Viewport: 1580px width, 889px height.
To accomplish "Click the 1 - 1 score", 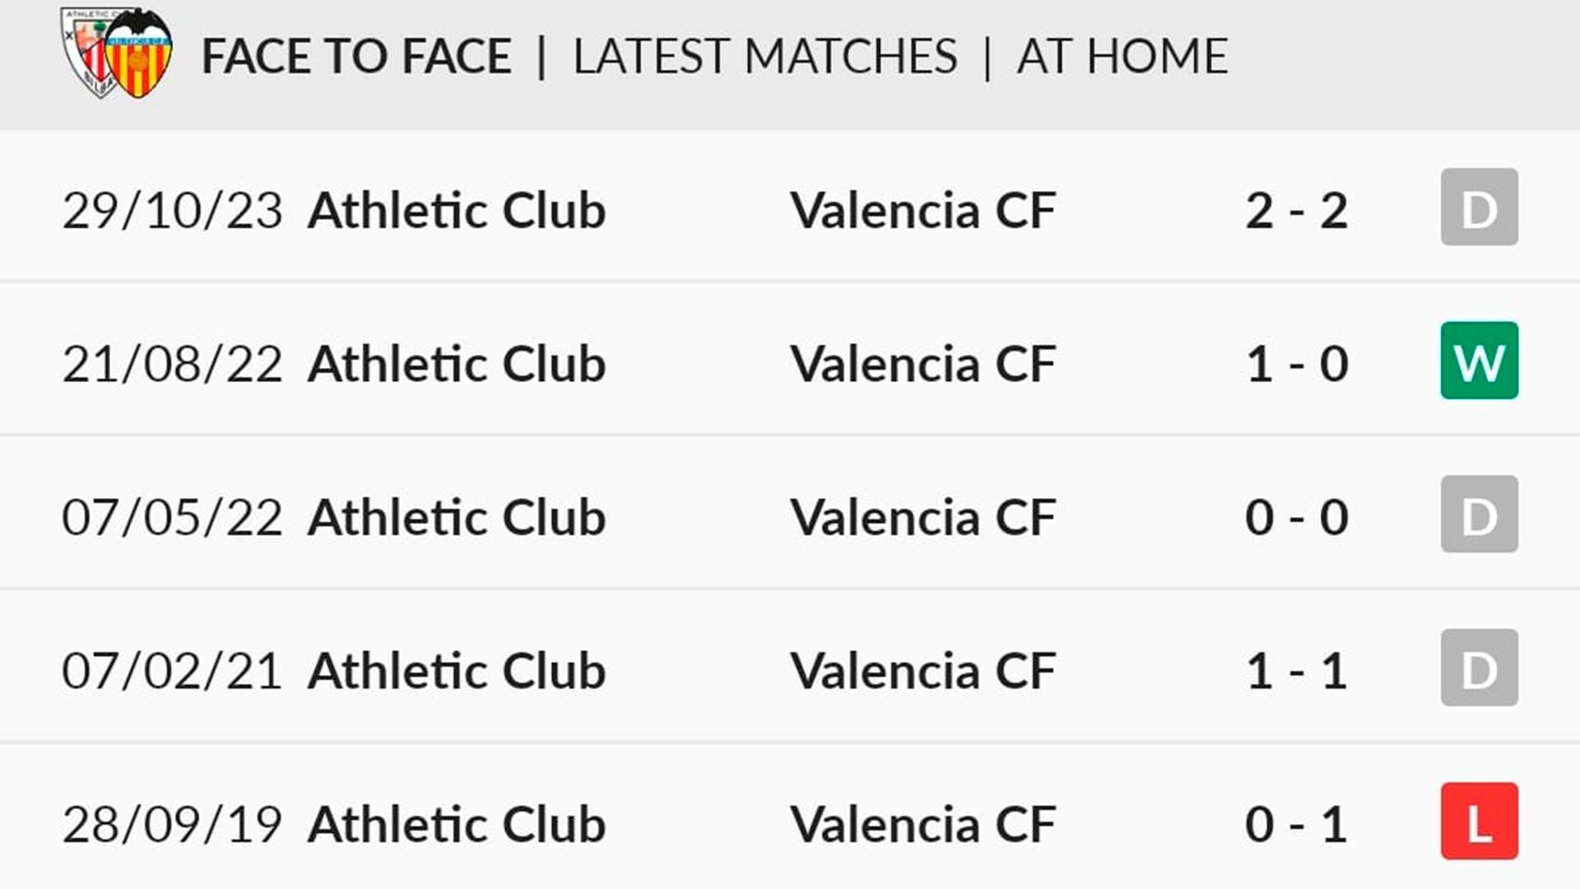I will point(1296,671).
